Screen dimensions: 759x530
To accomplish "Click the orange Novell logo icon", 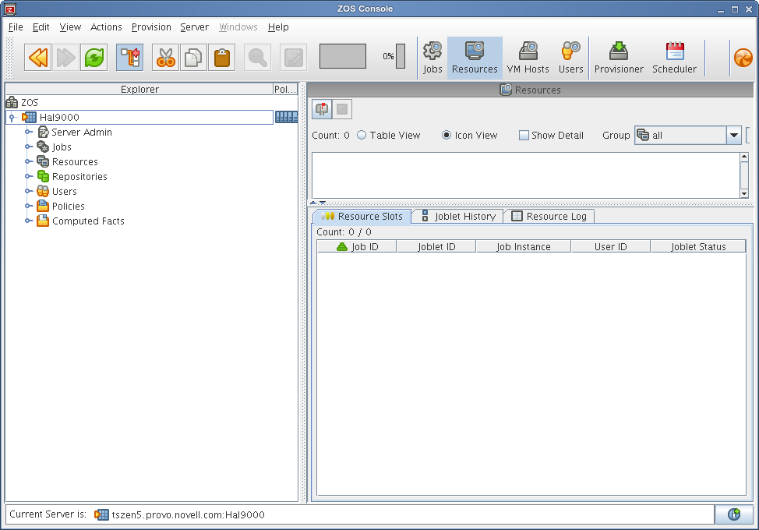I will click(743, 58).
